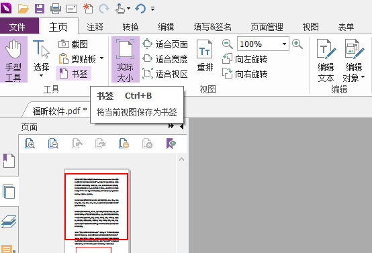
Task: Open the 编辑 ribbon tab
Action: click(166, 27)
